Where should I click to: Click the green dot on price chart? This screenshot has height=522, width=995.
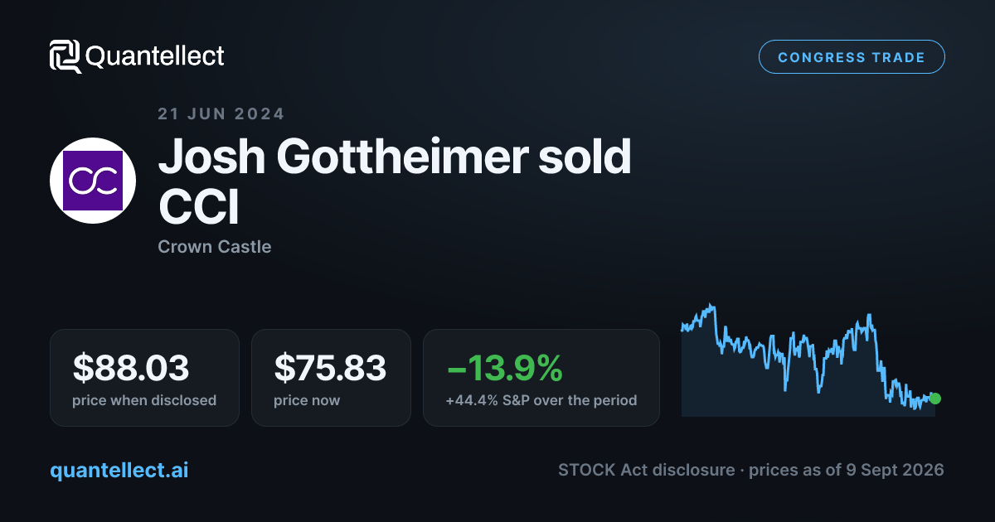(x=935, y=399)
